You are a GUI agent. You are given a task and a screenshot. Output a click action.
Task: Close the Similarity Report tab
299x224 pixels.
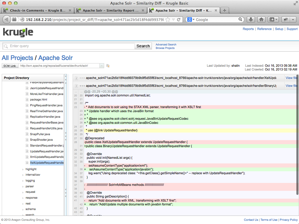[143, 10]
